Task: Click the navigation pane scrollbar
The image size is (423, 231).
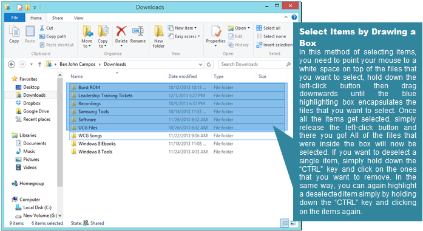Action: pos(60,132)
